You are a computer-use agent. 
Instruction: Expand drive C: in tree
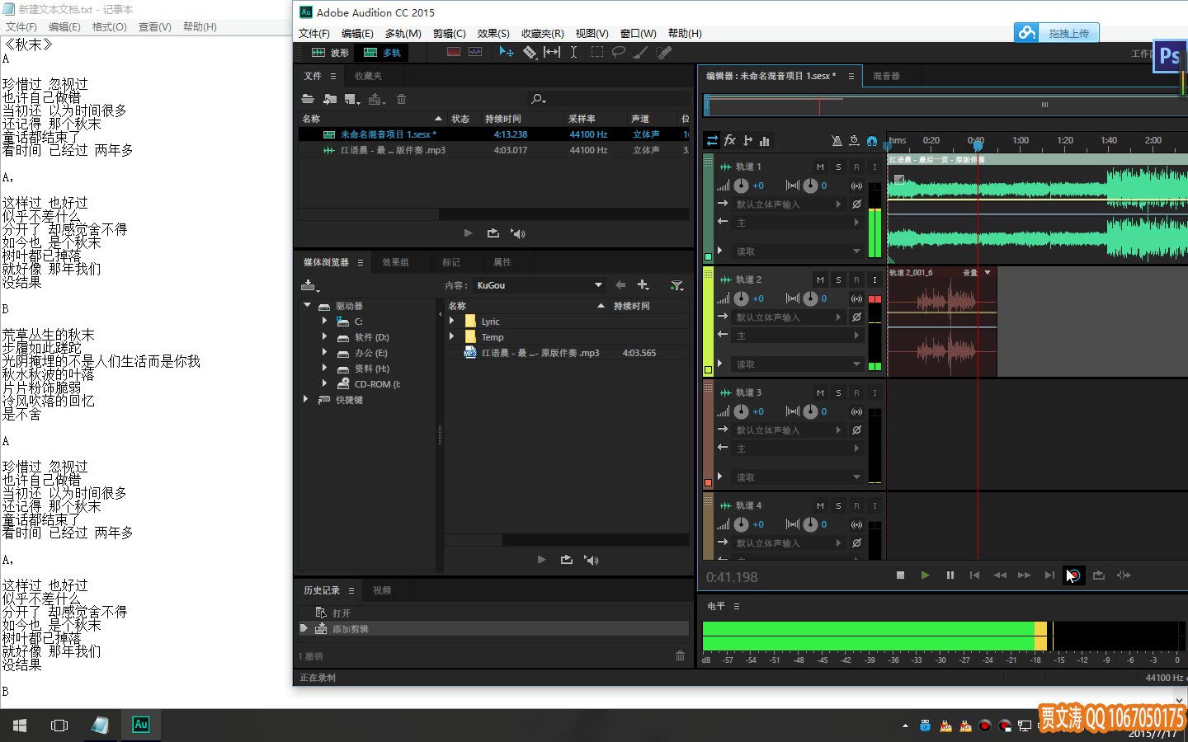click(x=324, y=322)
